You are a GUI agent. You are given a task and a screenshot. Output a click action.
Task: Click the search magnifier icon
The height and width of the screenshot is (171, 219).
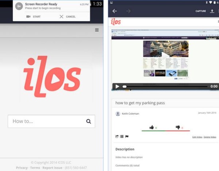click(88, 121)
